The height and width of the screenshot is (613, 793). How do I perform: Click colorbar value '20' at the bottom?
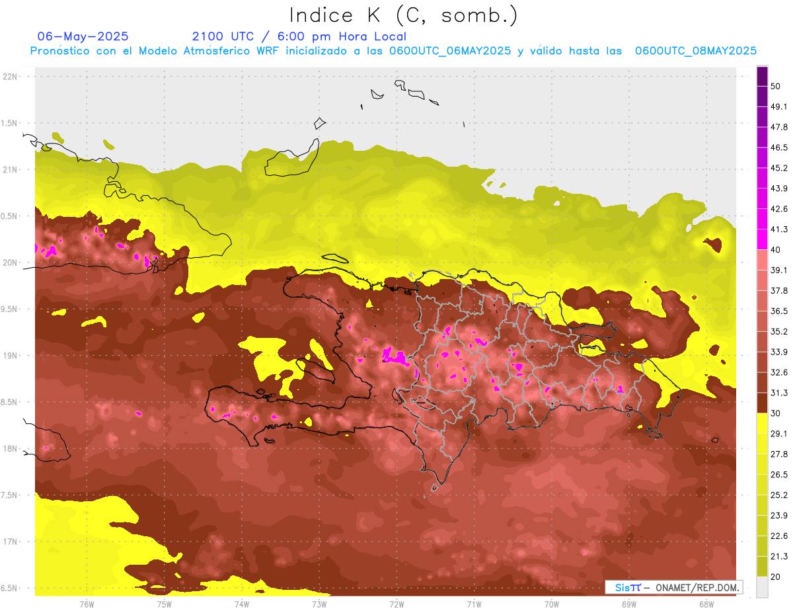(x=776, y=577)
